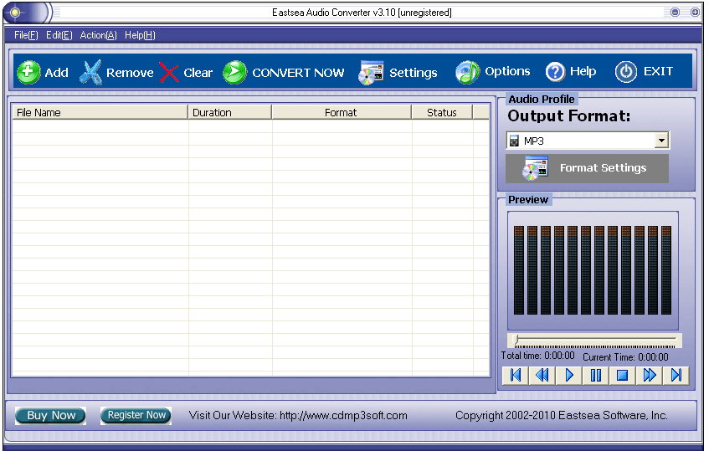Pause the preview audio
Image resolution: width=709 pixels, height=451 pixels.
coord(595,375)
